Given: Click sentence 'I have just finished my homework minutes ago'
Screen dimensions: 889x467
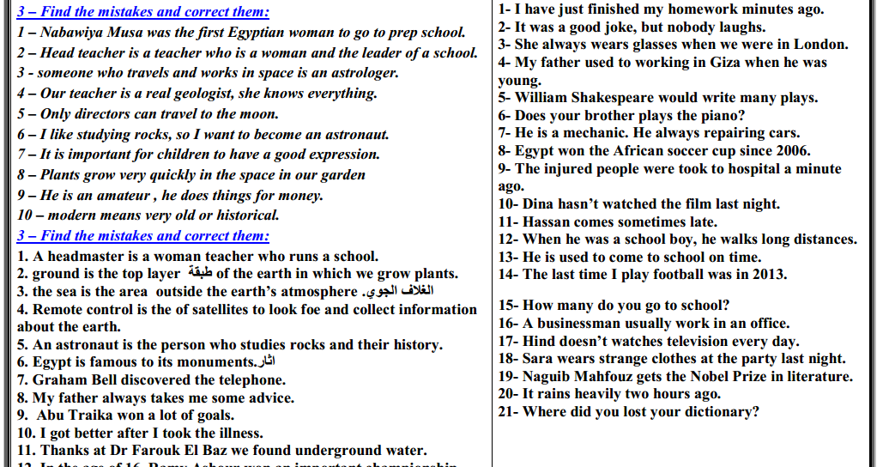Looking at the screenshot, I should click(x=661, y=9).
